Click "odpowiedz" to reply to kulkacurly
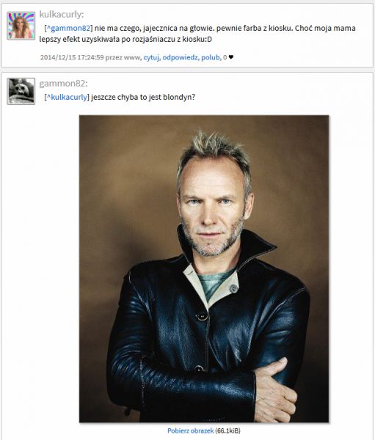This screenshot has height=440, width=375. pos(181,57)
